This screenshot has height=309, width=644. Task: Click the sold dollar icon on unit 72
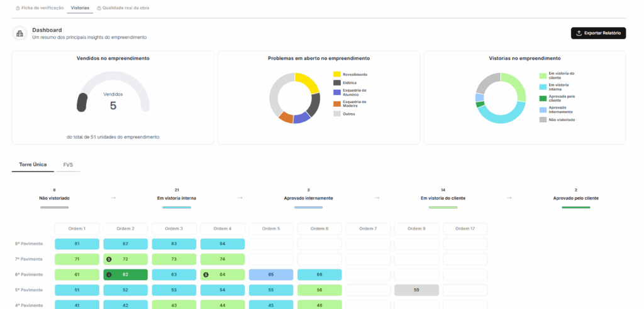click(x=109, y=259)
